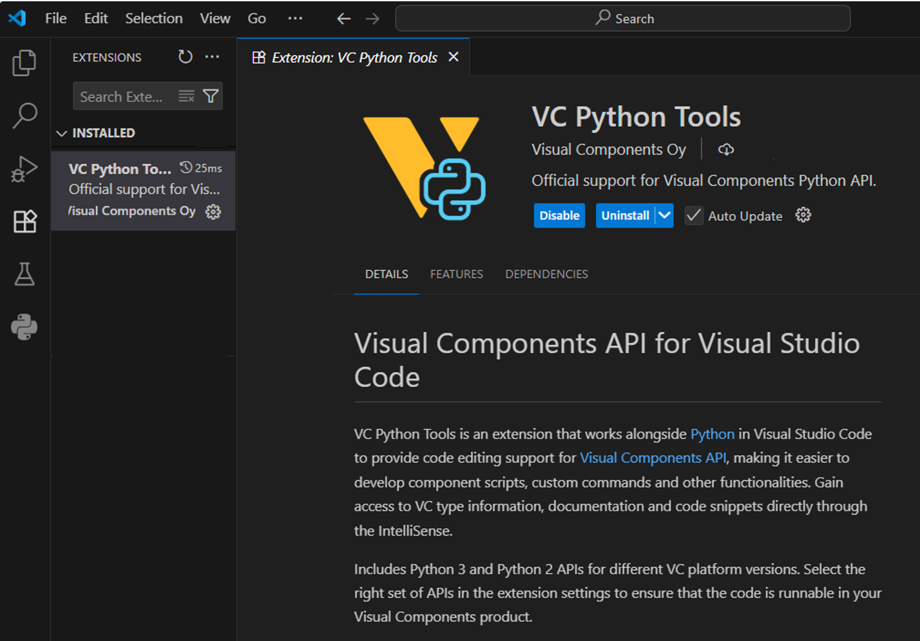Image resolution: width=920 pixels, height=641 pixels.
Task: Collapse the INSTALLED section
Action: tap(62, 133)
